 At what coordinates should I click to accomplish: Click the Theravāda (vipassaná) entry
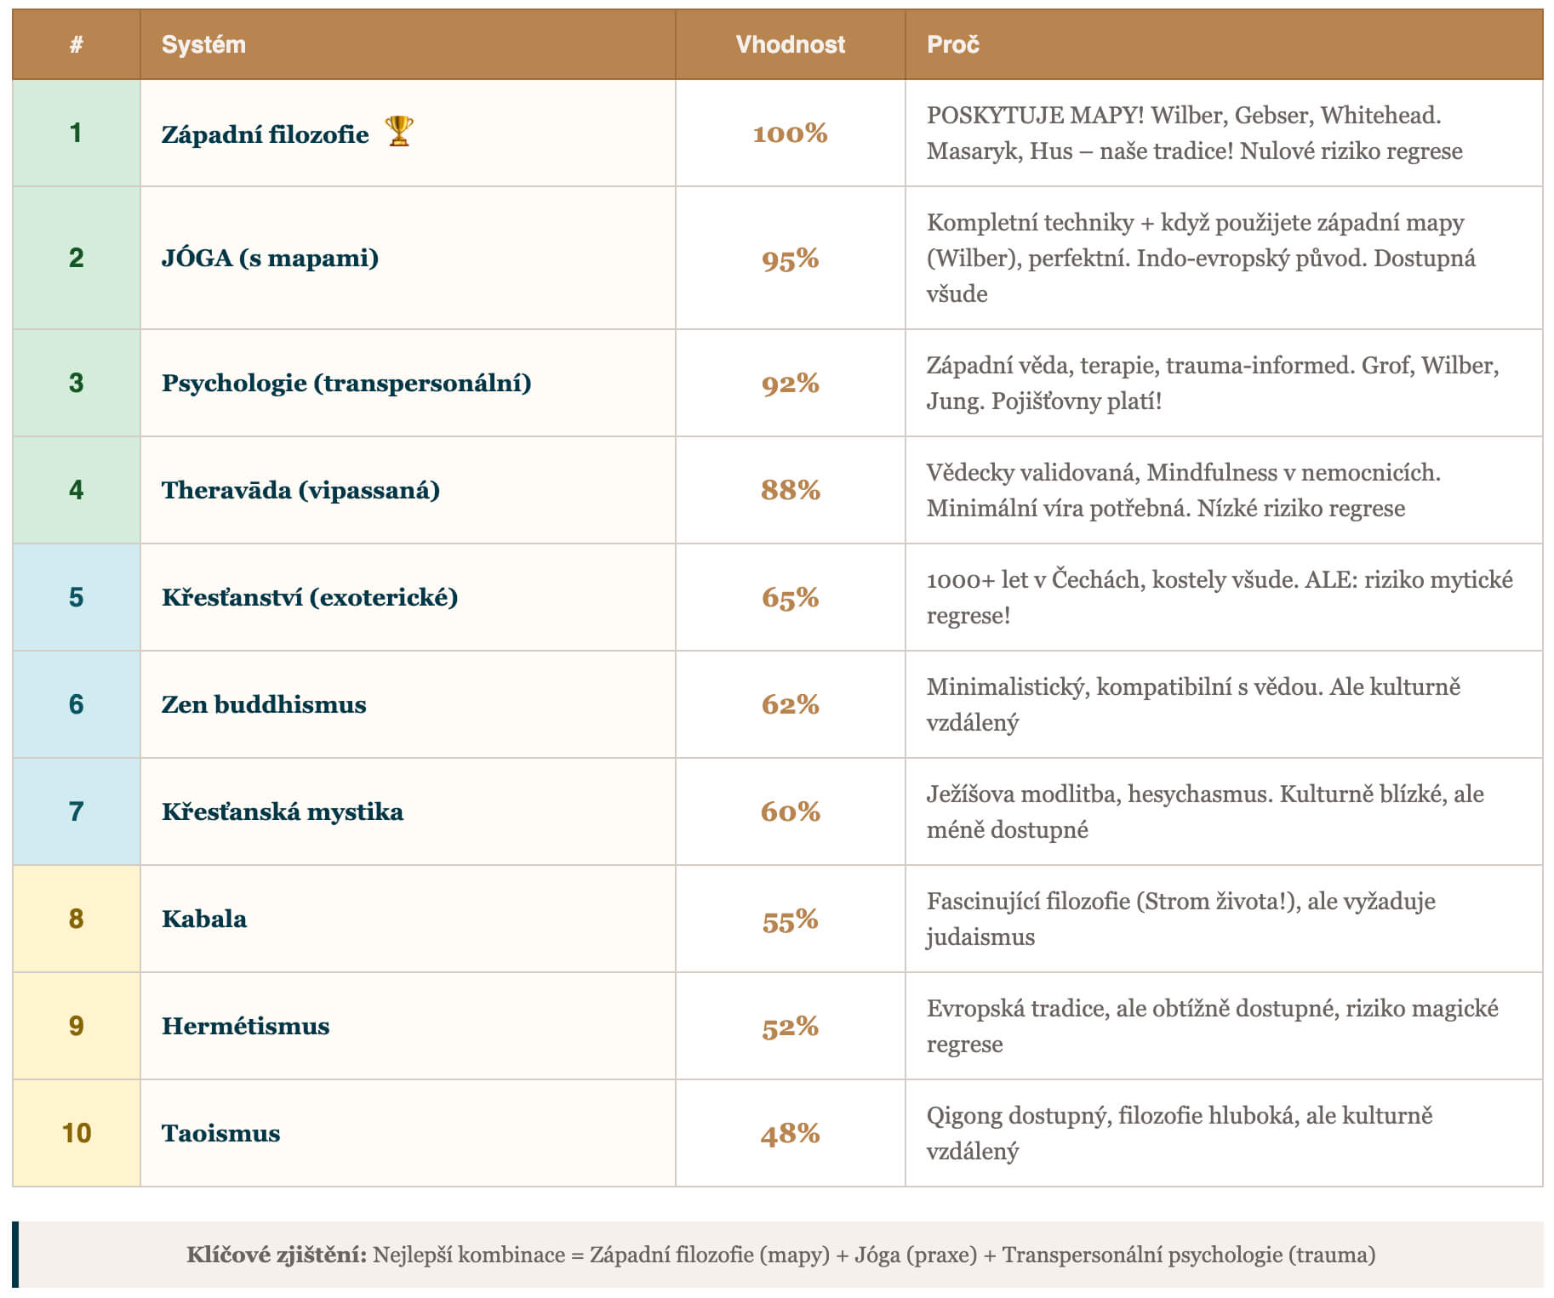(x=300, y=490)
